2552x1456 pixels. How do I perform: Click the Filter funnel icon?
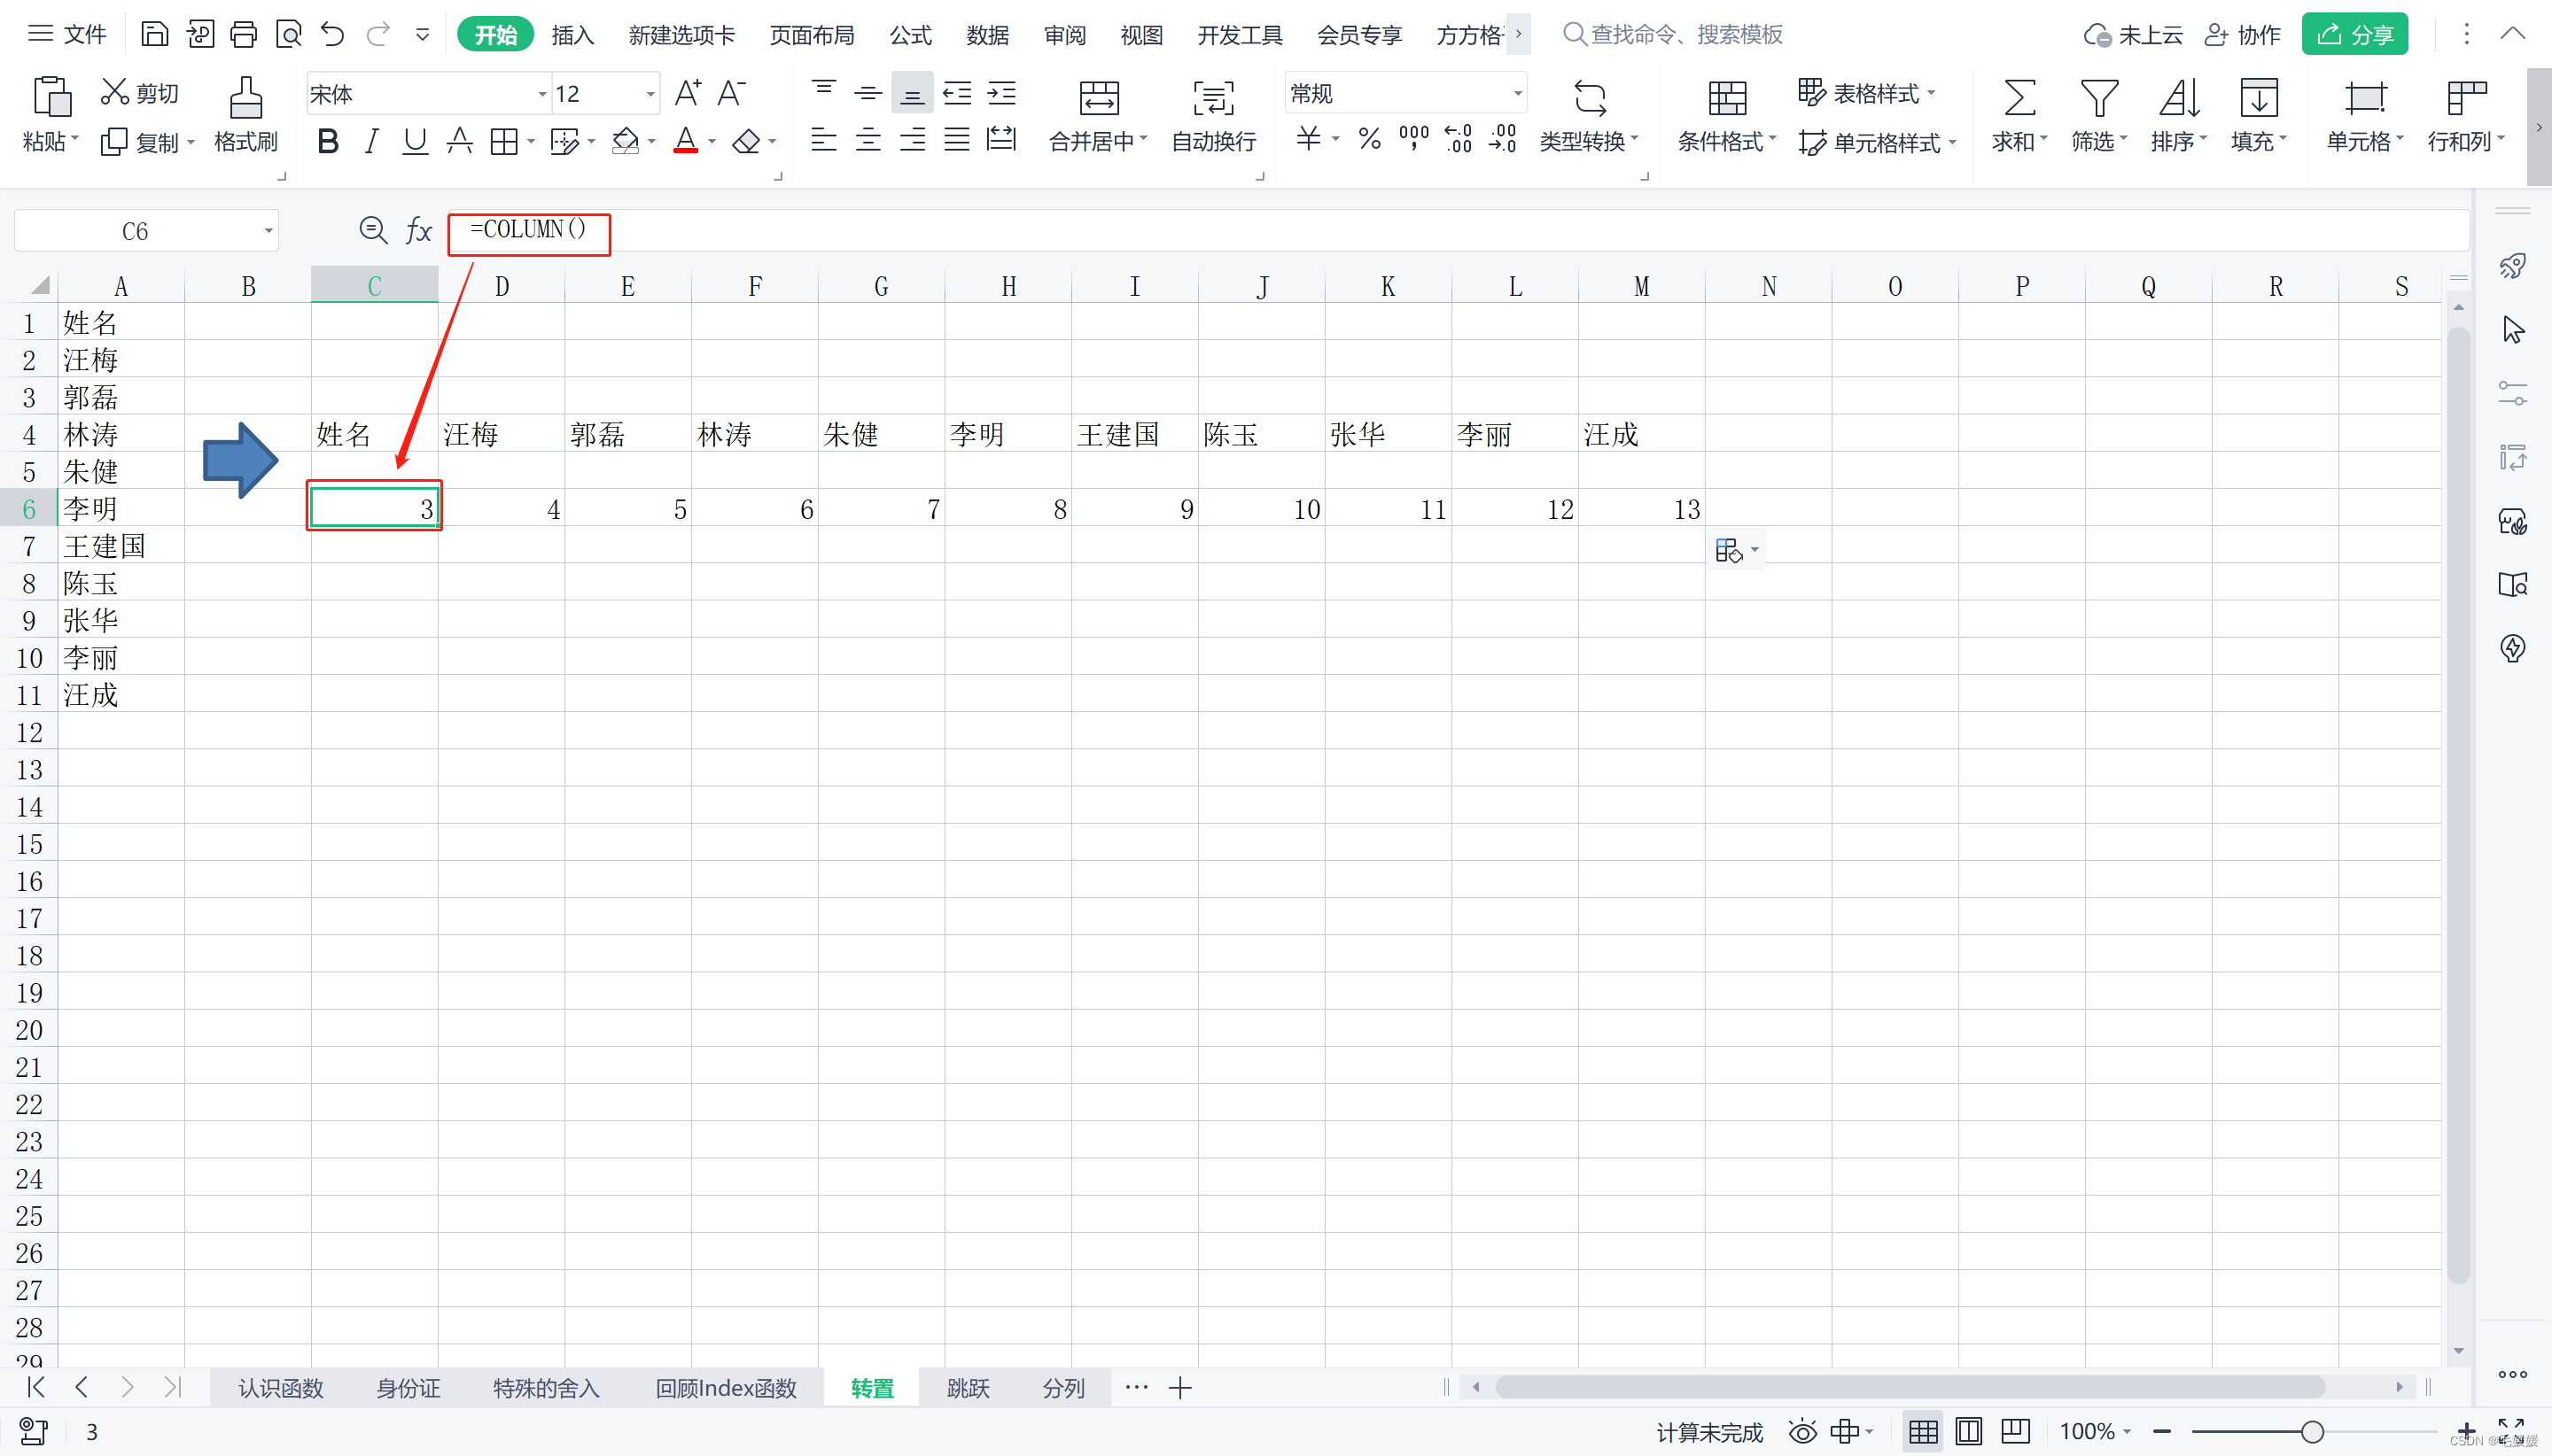click(x=2099, y=98)
